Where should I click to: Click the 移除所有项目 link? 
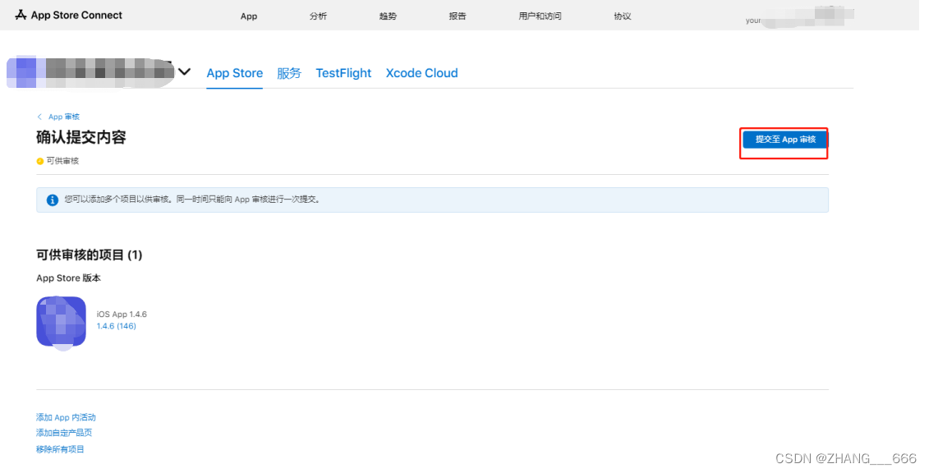pos(60,449)
